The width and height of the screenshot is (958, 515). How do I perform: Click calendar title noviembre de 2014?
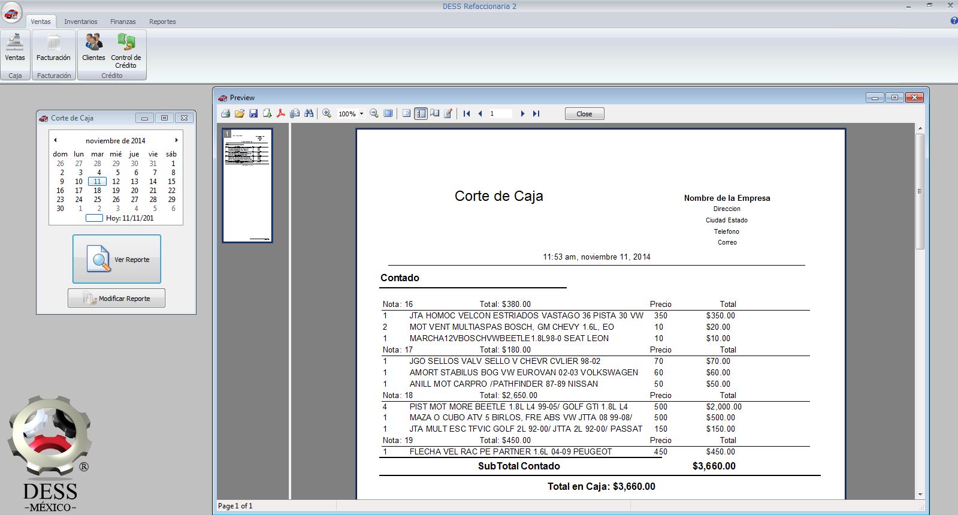click(115, 141)
